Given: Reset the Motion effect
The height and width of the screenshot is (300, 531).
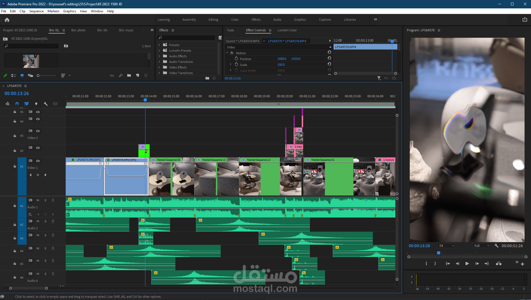Looking at the screenshot, I should [x=329, y=52].
